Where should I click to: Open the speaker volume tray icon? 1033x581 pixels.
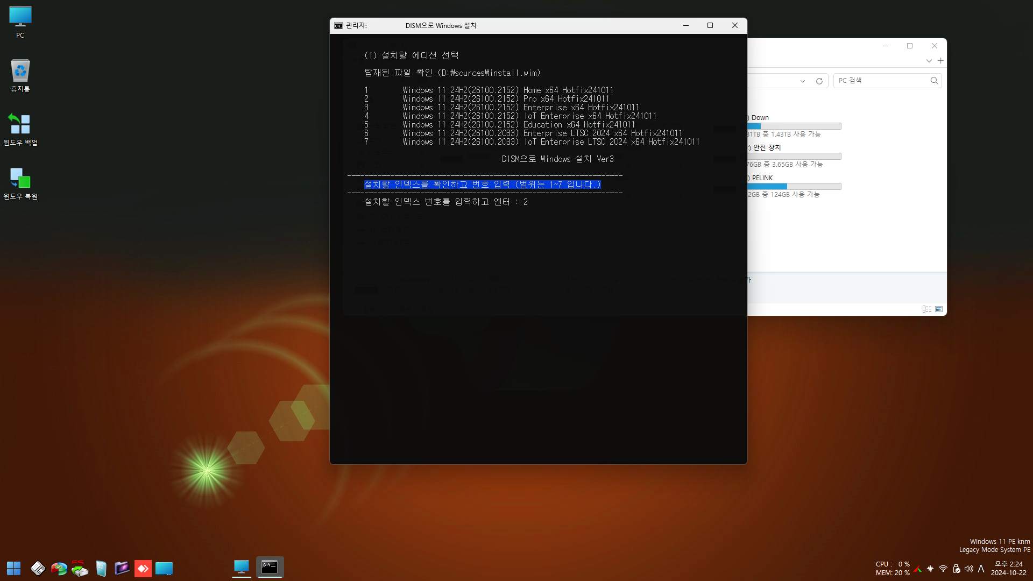click(968, 569)
